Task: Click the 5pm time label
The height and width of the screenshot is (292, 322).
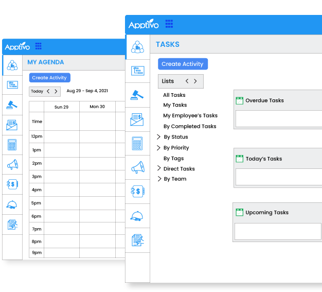Action: click(36, 203)
